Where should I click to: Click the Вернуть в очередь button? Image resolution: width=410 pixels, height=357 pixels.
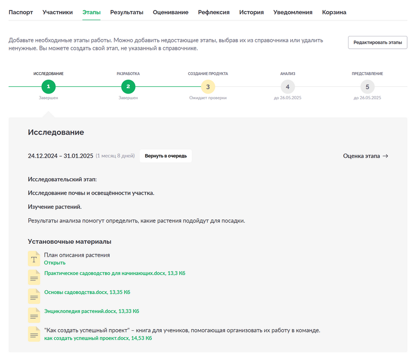(x=166, y=156)
